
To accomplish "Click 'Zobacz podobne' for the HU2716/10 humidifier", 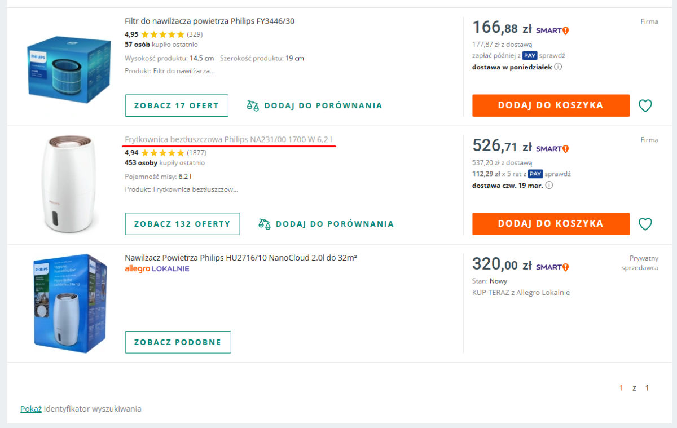I will (178, 342).
